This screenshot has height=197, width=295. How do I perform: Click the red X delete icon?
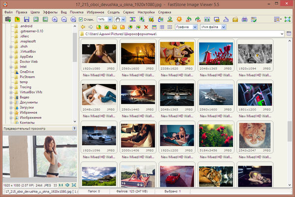pos(146,27)
